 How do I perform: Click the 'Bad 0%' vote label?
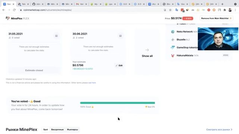(150, 107)
